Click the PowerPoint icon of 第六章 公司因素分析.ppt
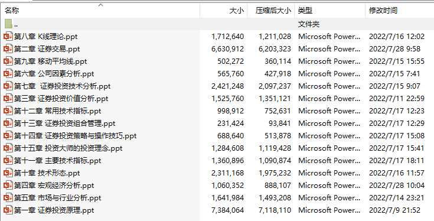The image size is (434, 221). pyautogui.click(x=8, y=74)
